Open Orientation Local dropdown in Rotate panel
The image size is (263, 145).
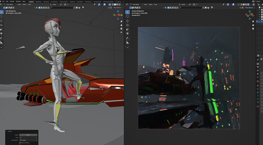click(28, 140)
